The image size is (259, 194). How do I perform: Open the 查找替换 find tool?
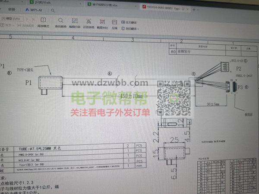(x=60, y=23)
